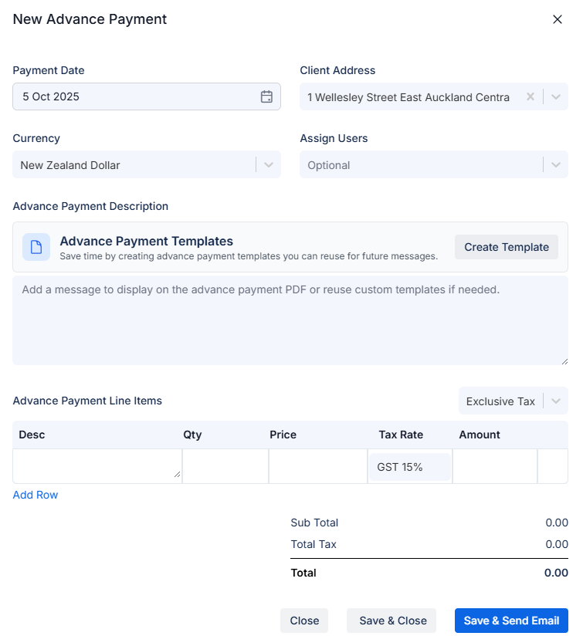Click Add Row below the line items
This screenshot has height=636, width=583.
pos(35,495)
